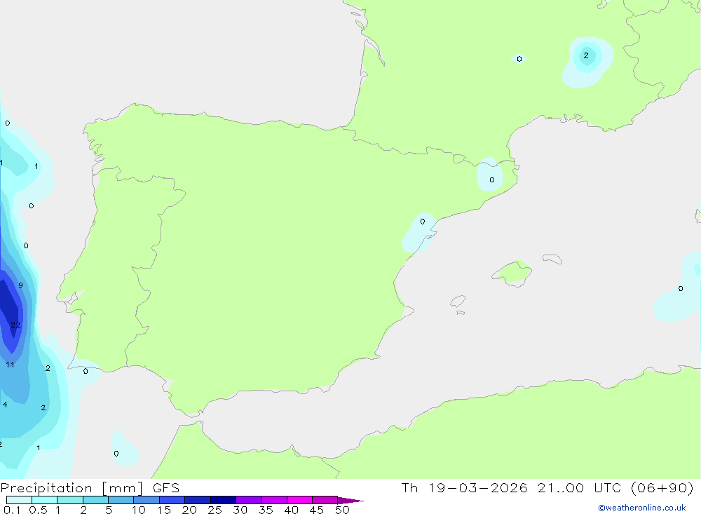This screenshot has width=701, height=514.
Task: Pick the 45–50 mm dark magenta legend swatch
Action: pos(325,500)
